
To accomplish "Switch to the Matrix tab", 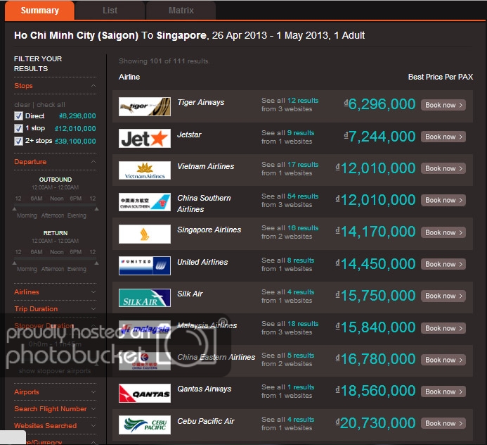I will pos(181,11).
